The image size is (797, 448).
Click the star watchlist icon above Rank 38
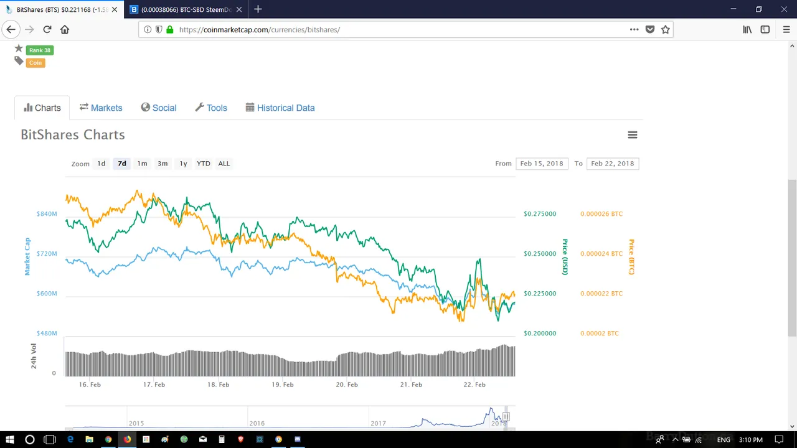tap(19, 49)
